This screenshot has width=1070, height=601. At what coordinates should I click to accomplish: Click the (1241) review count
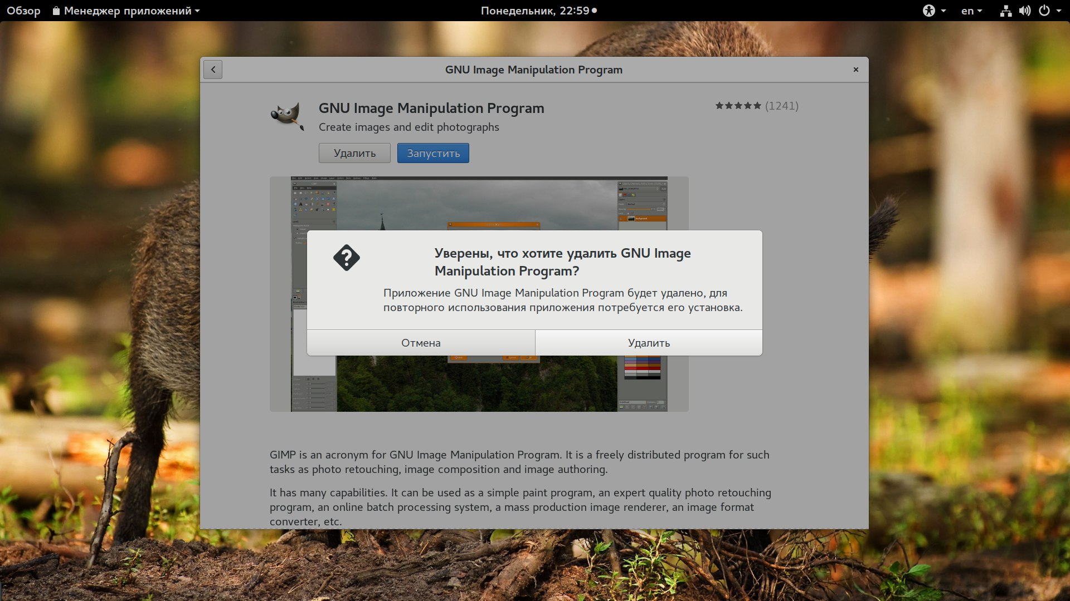781,106
